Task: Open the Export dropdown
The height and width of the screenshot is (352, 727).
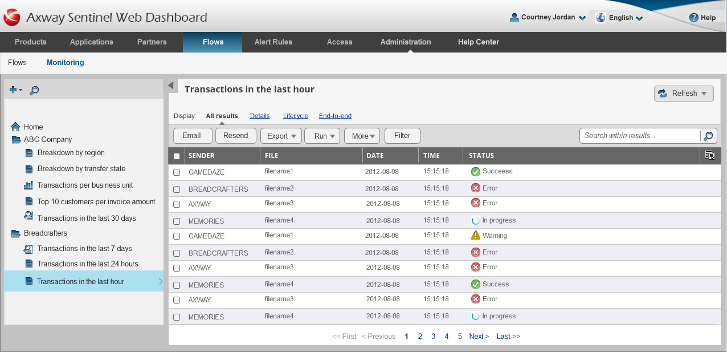Action: point(281,136)
